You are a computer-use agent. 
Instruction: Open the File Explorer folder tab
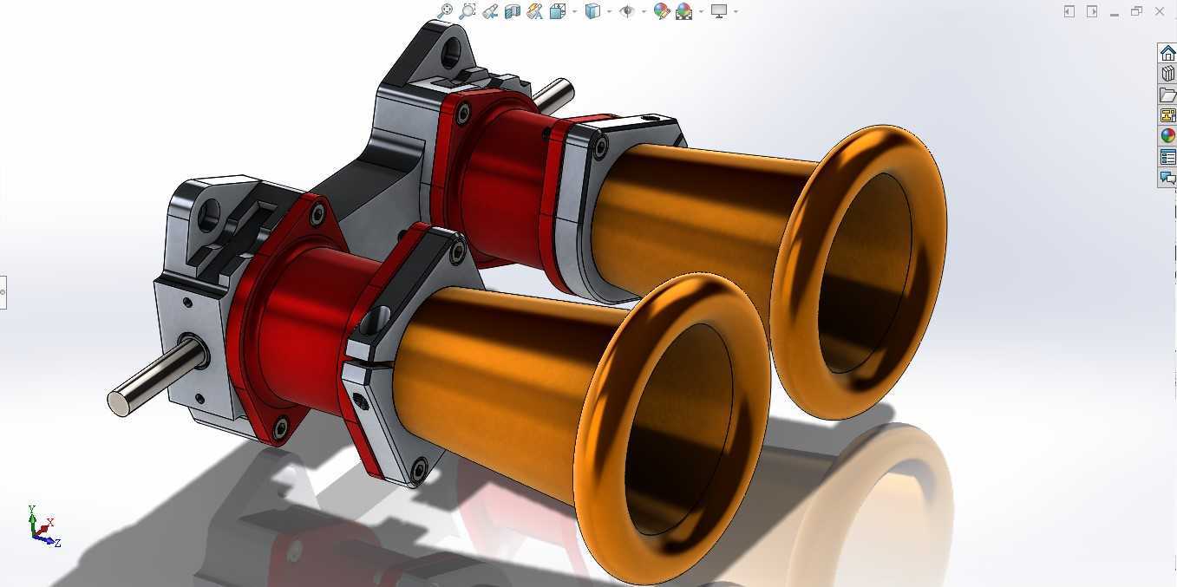(1167, 95)
